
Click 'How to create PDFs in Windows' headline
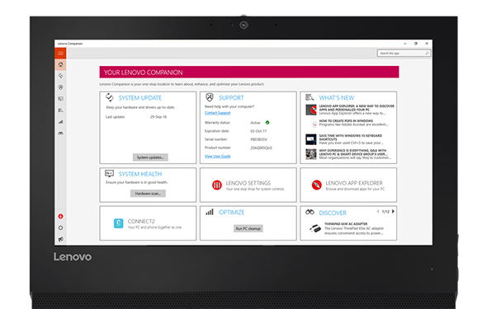(346, 121)
